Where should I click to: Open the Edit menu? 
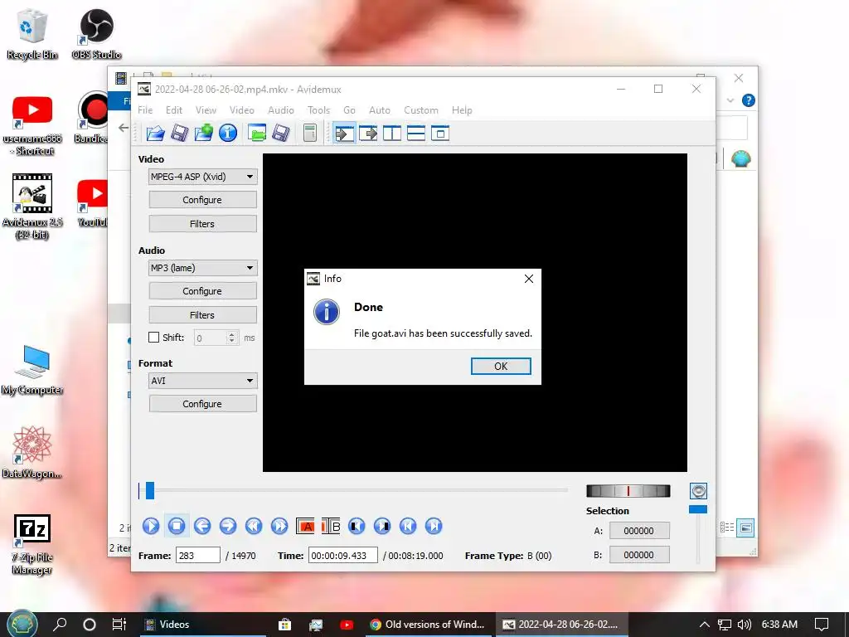[x=174, y=110]
